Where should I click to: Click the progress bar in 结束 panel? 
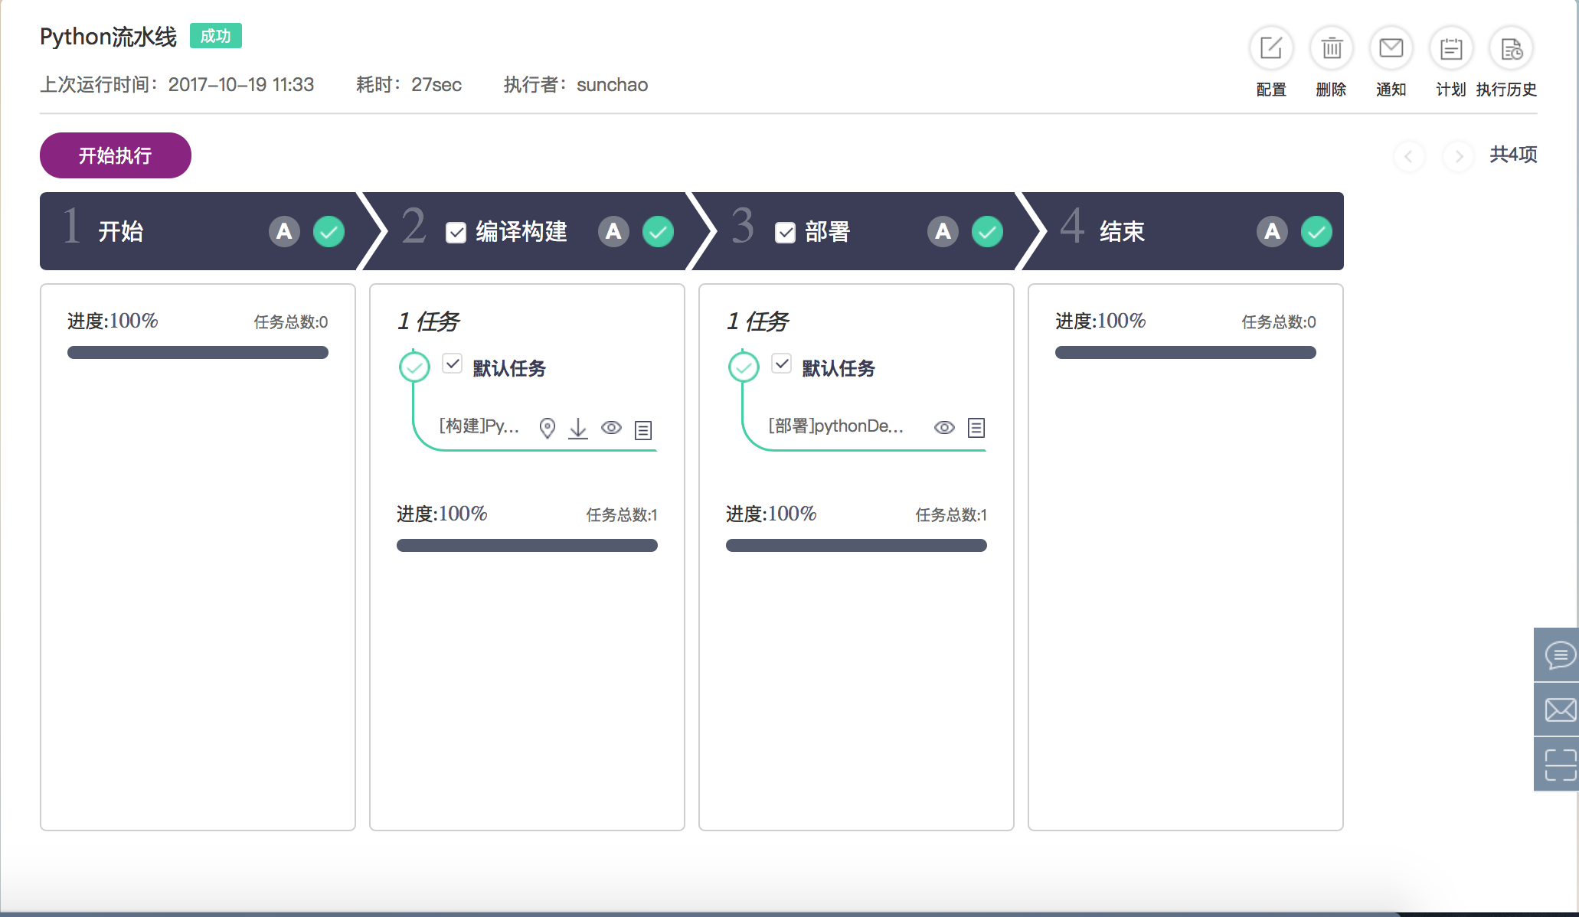(x=1185, y=353)
